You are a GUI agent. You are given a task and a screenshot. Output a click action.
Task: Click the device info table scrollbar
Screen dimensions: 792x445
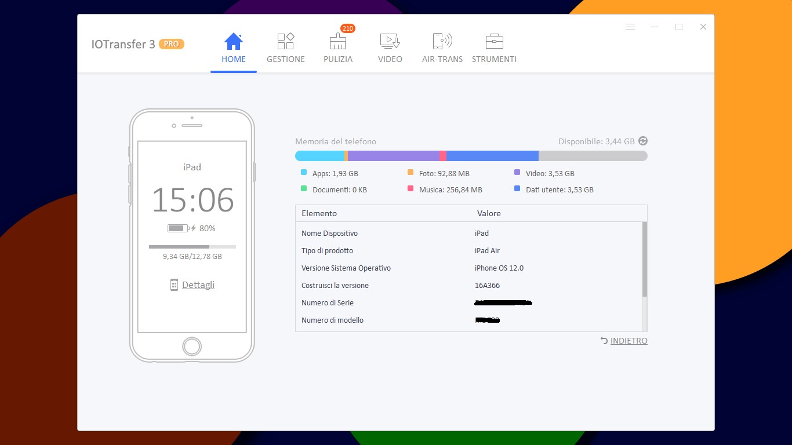coord(644,259)
